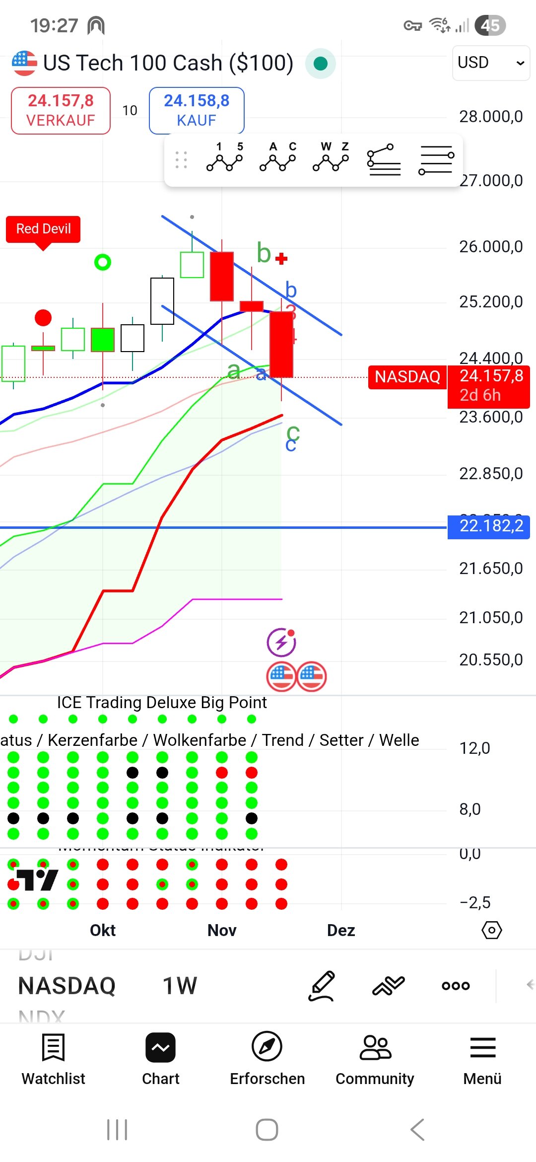Screen dimensions: 536x1162
Task: Open the NASDAQ symbol picker
Action: (67, 986)
